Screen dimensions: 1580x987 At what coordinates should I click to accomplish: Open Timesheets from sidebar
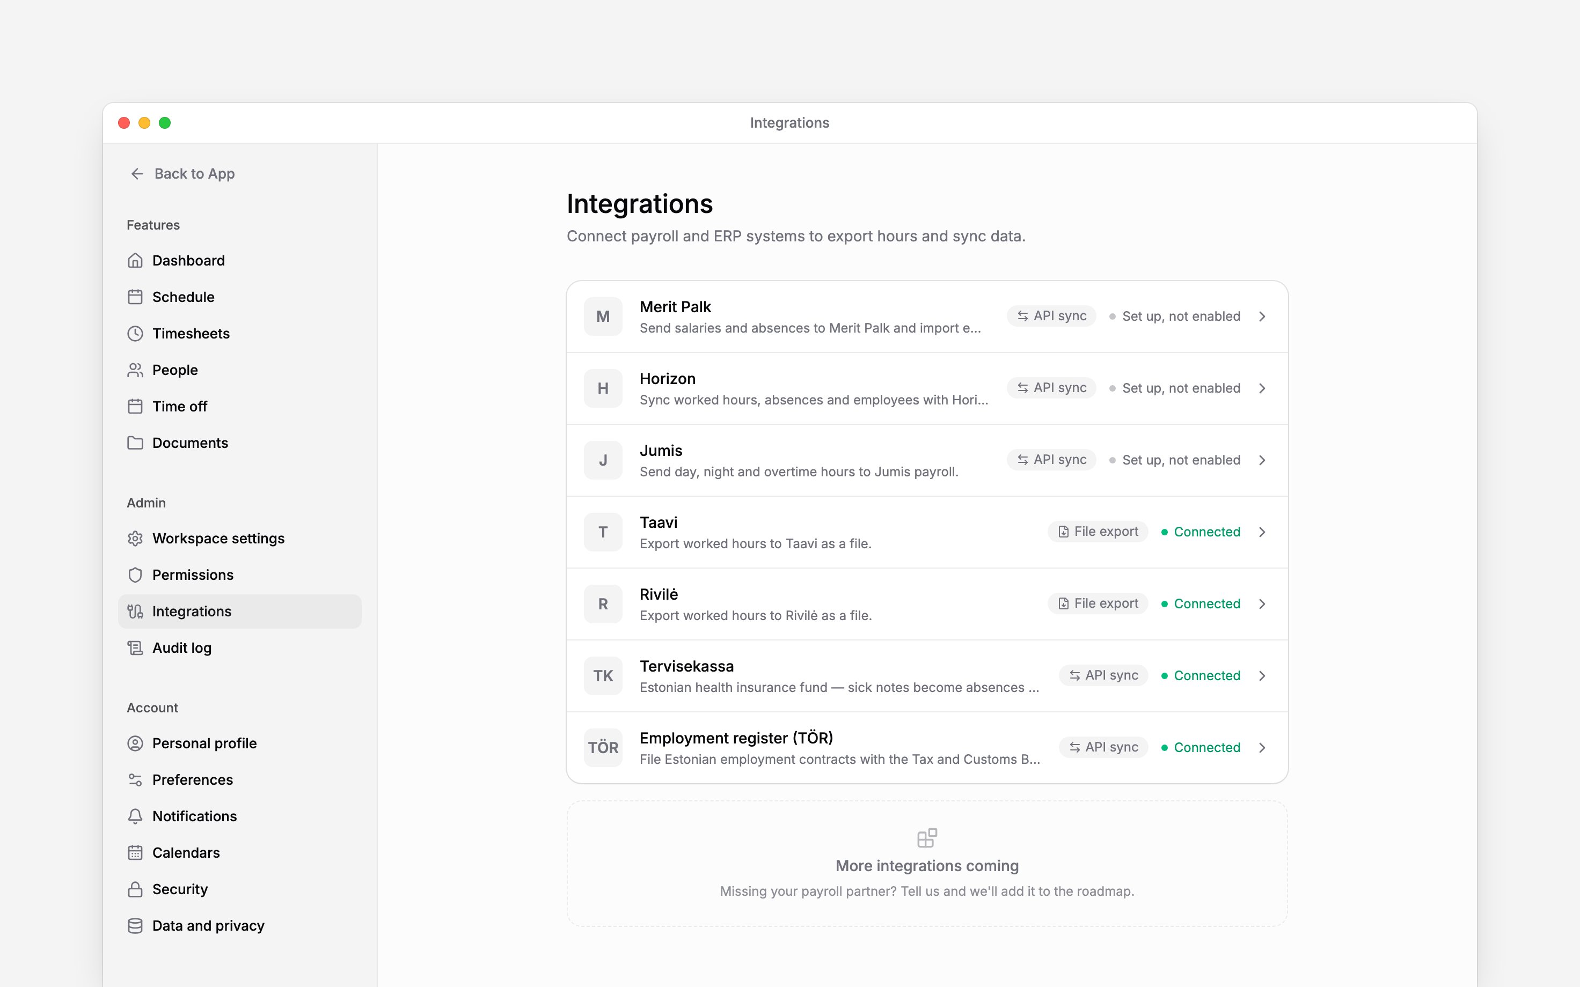click(x=239, y=334)
